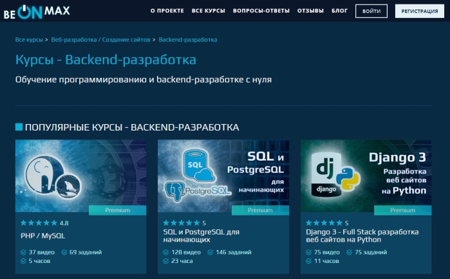Click the checkmark icon beside 75 заданий
This screenshot has width=450, height=279.
click(350, 253)
